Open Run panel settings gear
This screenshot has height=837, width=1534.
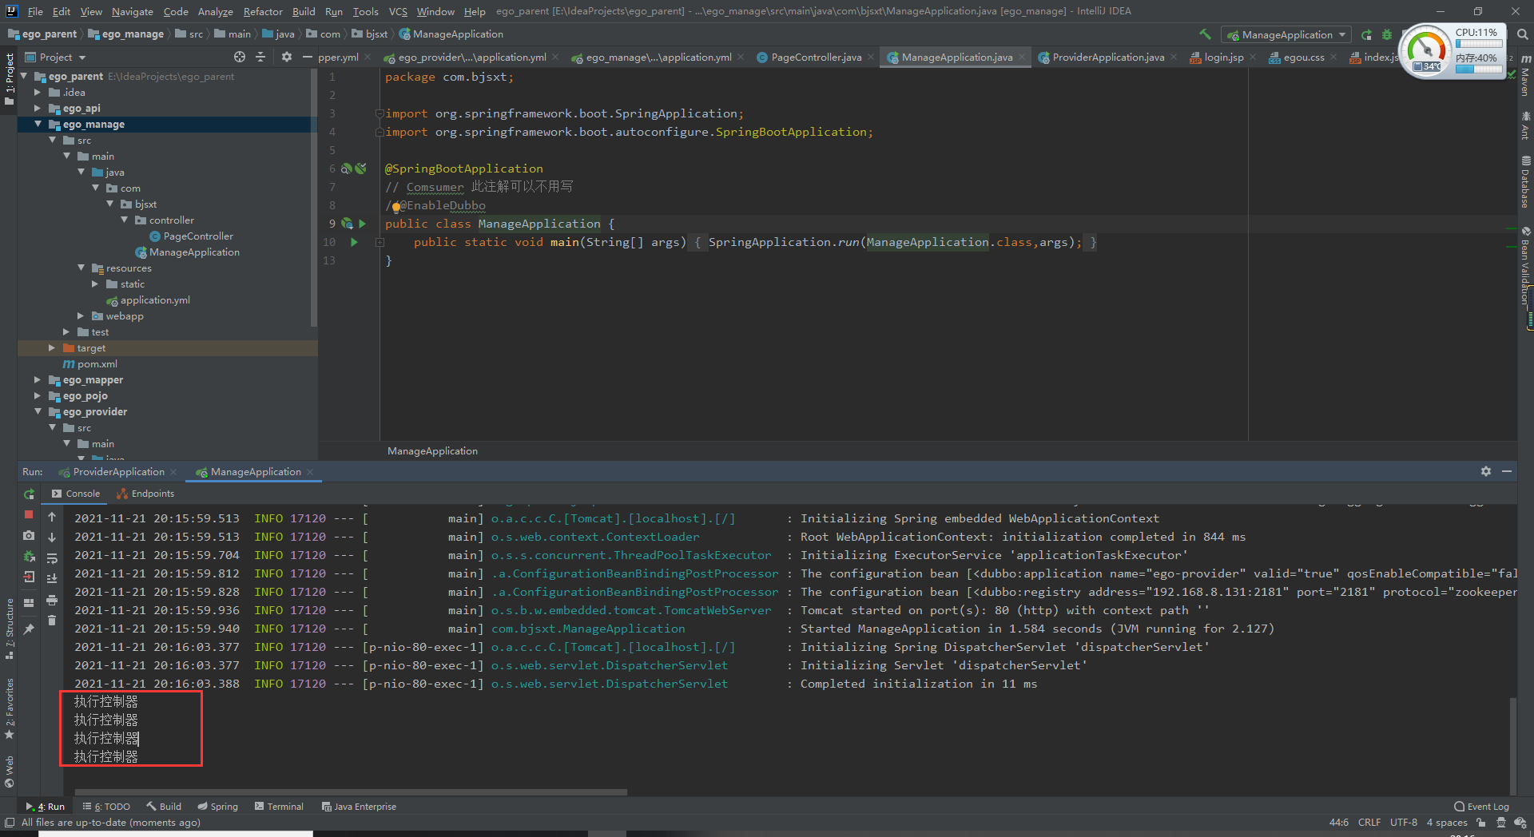coord(1486,471)
